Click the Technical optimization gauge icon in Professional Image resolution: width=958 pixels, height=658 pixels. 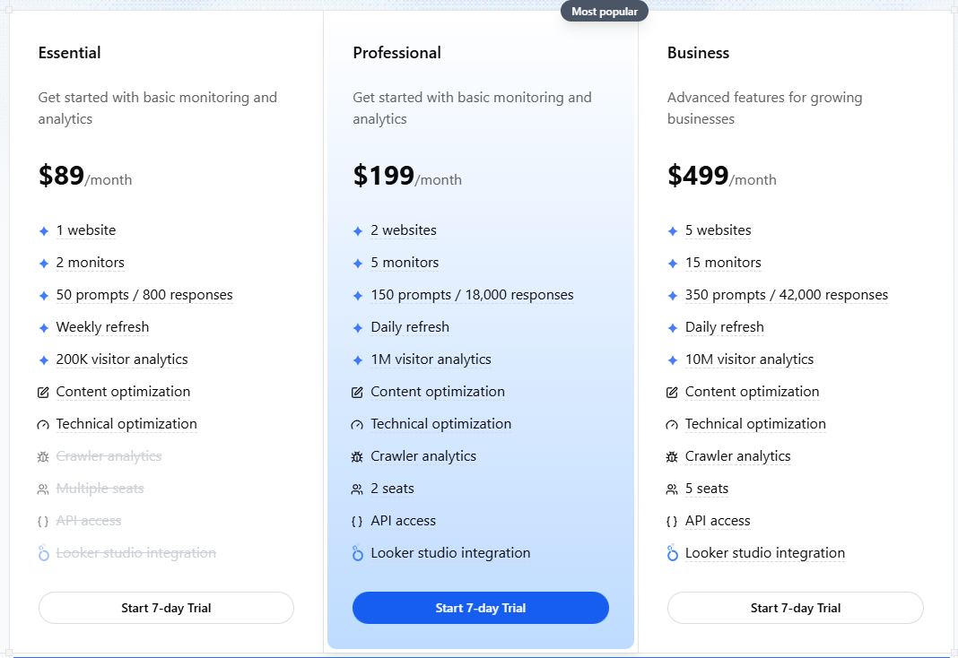tap(357, 424)
